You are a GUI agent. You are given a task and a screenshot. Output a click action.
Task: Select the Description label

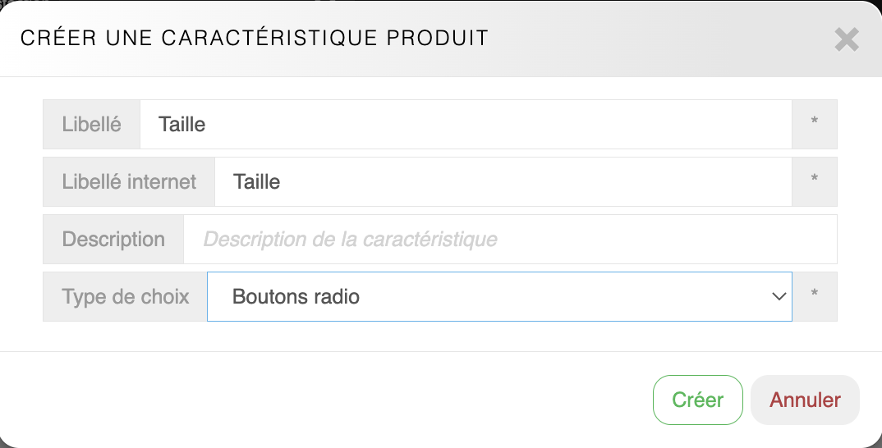[x=113, y=240]
